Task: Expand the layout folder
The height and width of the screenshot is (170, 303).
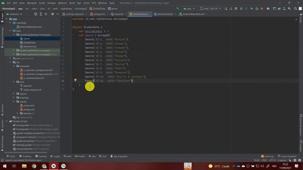Action: [x=14, y=93]
